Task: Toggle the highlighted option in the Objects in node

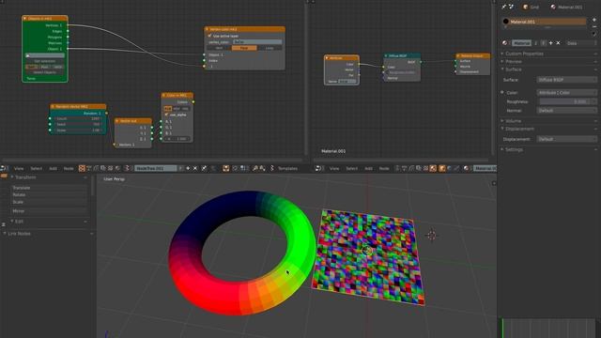Action: (32, 67)
